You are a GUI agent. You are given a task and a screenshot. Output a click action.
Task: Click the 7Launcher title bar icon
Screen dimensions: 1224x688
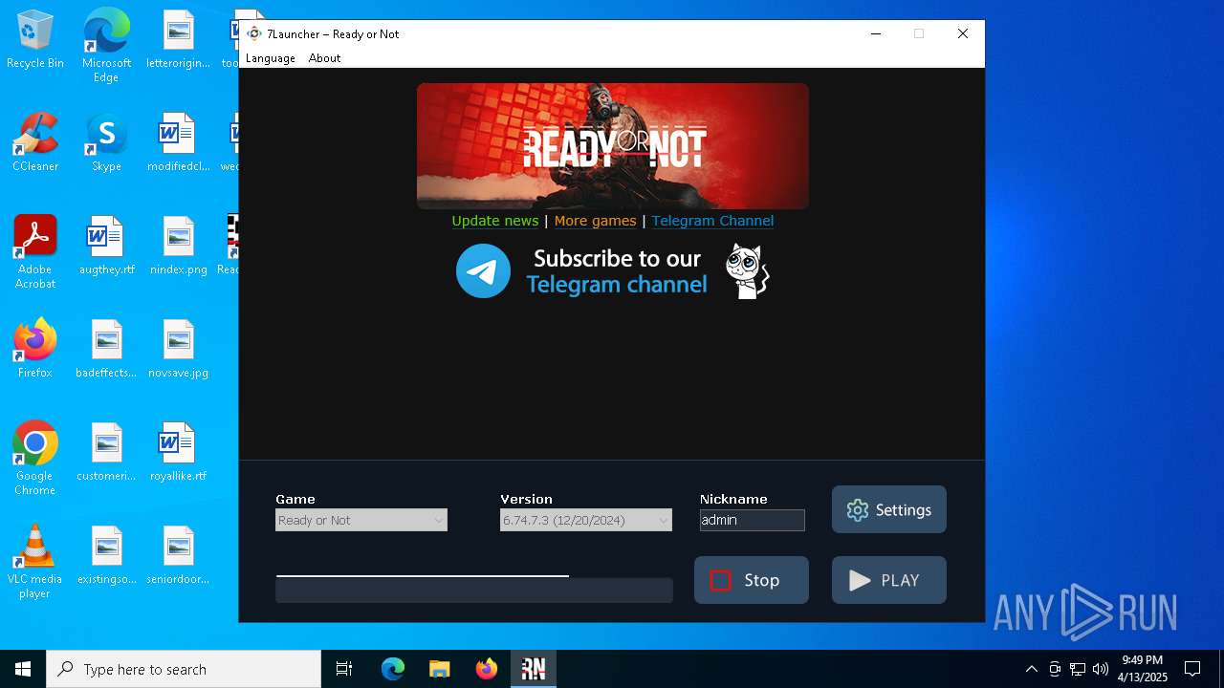point(254,33)
